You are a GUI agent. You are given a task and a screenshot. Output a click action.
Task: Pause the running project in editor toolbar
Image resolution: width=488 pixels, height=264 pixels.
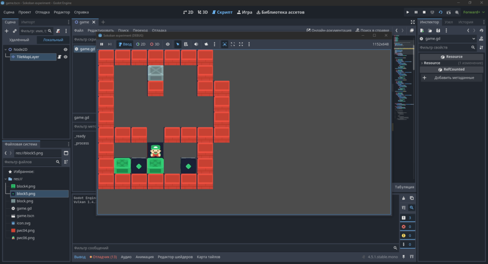click(x=416, y=12)
